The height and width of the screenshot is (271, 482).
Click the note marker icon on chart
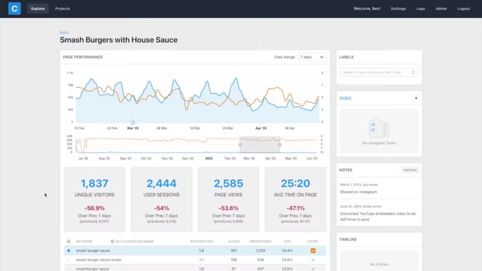coord(132,122)
